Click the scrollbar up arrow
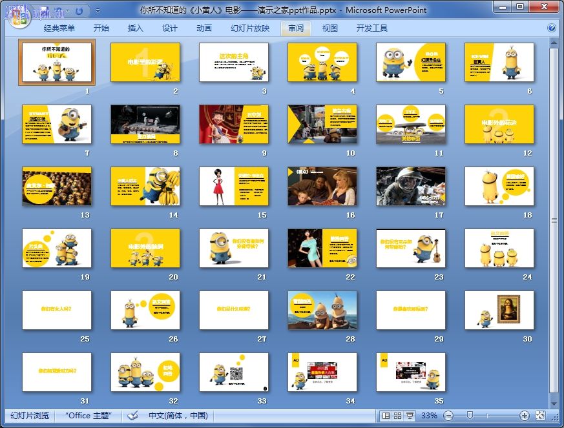Image resolution: width=564 pixels, height=428 pixels. pyautogui.click(x=554, y=43)
